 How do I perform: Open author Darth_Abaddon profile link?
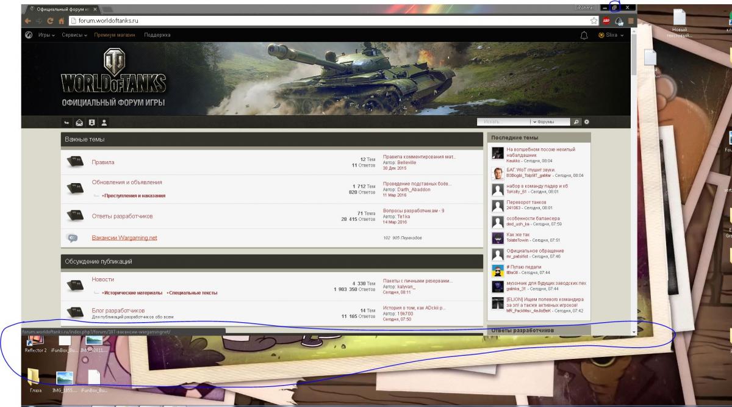tap(413, 189)
